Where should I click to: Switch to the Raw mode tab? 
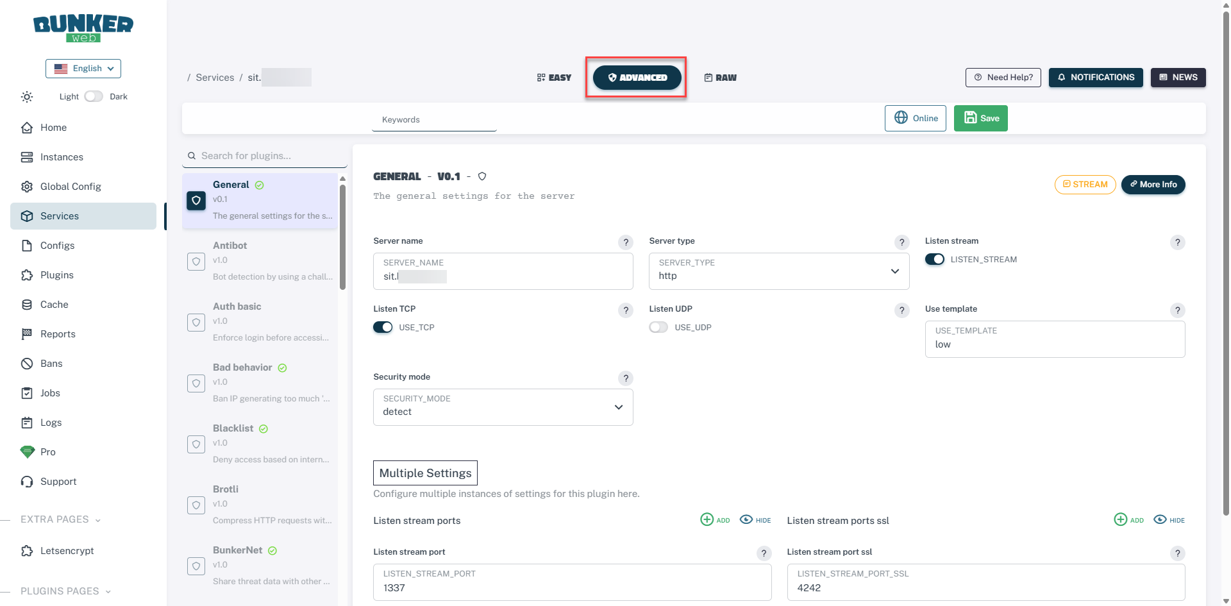pyautogui.click(x=720, y=78)
